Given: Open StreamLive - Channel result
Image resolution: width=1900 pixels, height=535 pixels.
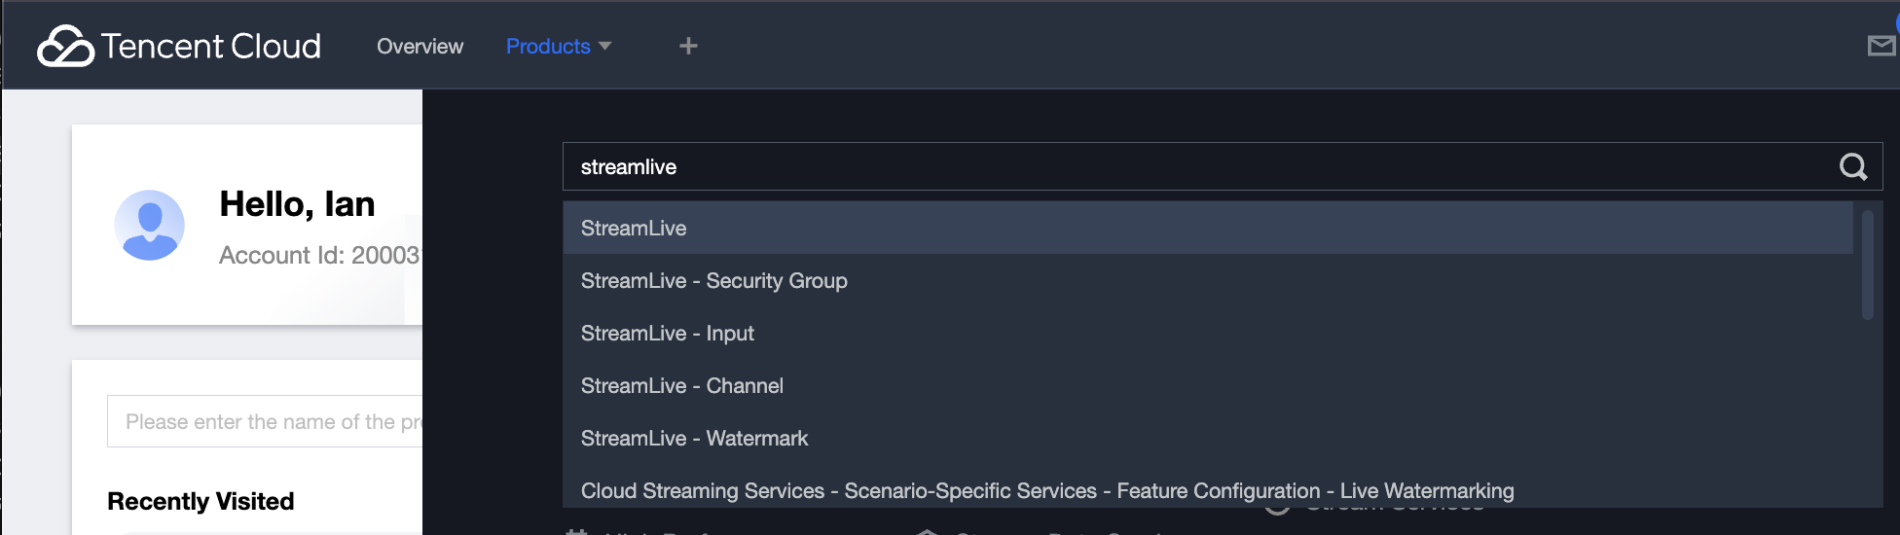Looking at the screenshot, I should [x=1208, y=385].
